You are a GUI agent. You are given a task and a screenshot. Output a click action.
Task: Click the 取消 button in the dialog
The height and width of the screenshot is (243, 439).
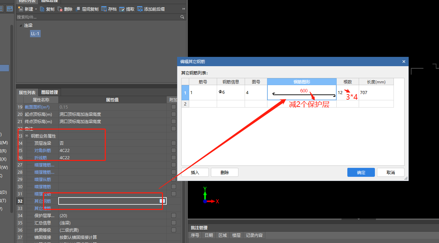click(390, 172)
